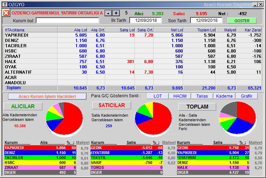Switch display mode to LOT
The width and height of the screenshot is (266, 178).
click(x=157, y=96)
